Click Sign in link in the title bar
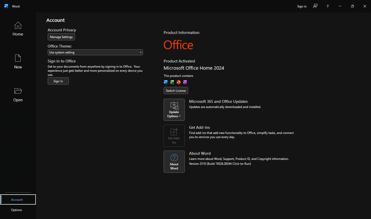The image size is (371, 219). pyautogui.click(x=302, y=6)
